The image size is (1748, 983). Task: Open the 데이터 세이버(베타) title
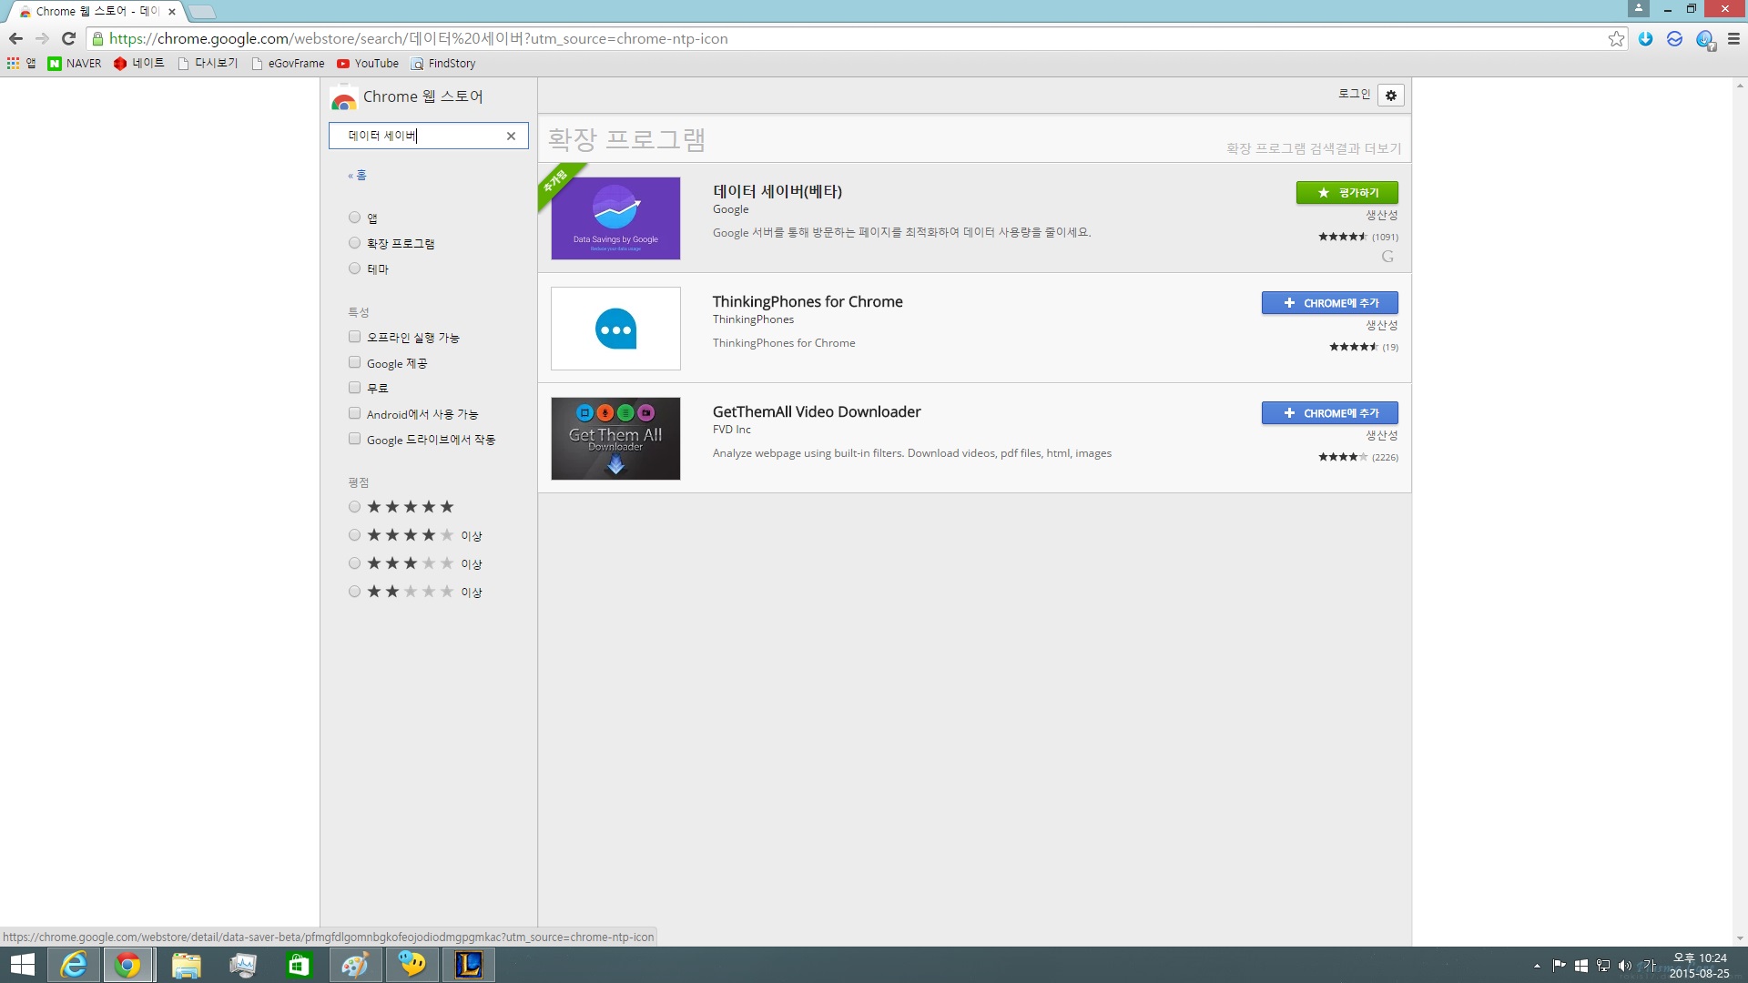pos(777,191)
